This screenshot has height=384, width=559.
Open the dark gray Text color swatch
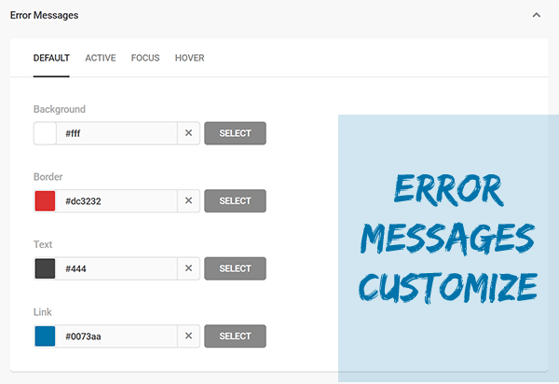point(45,268)
